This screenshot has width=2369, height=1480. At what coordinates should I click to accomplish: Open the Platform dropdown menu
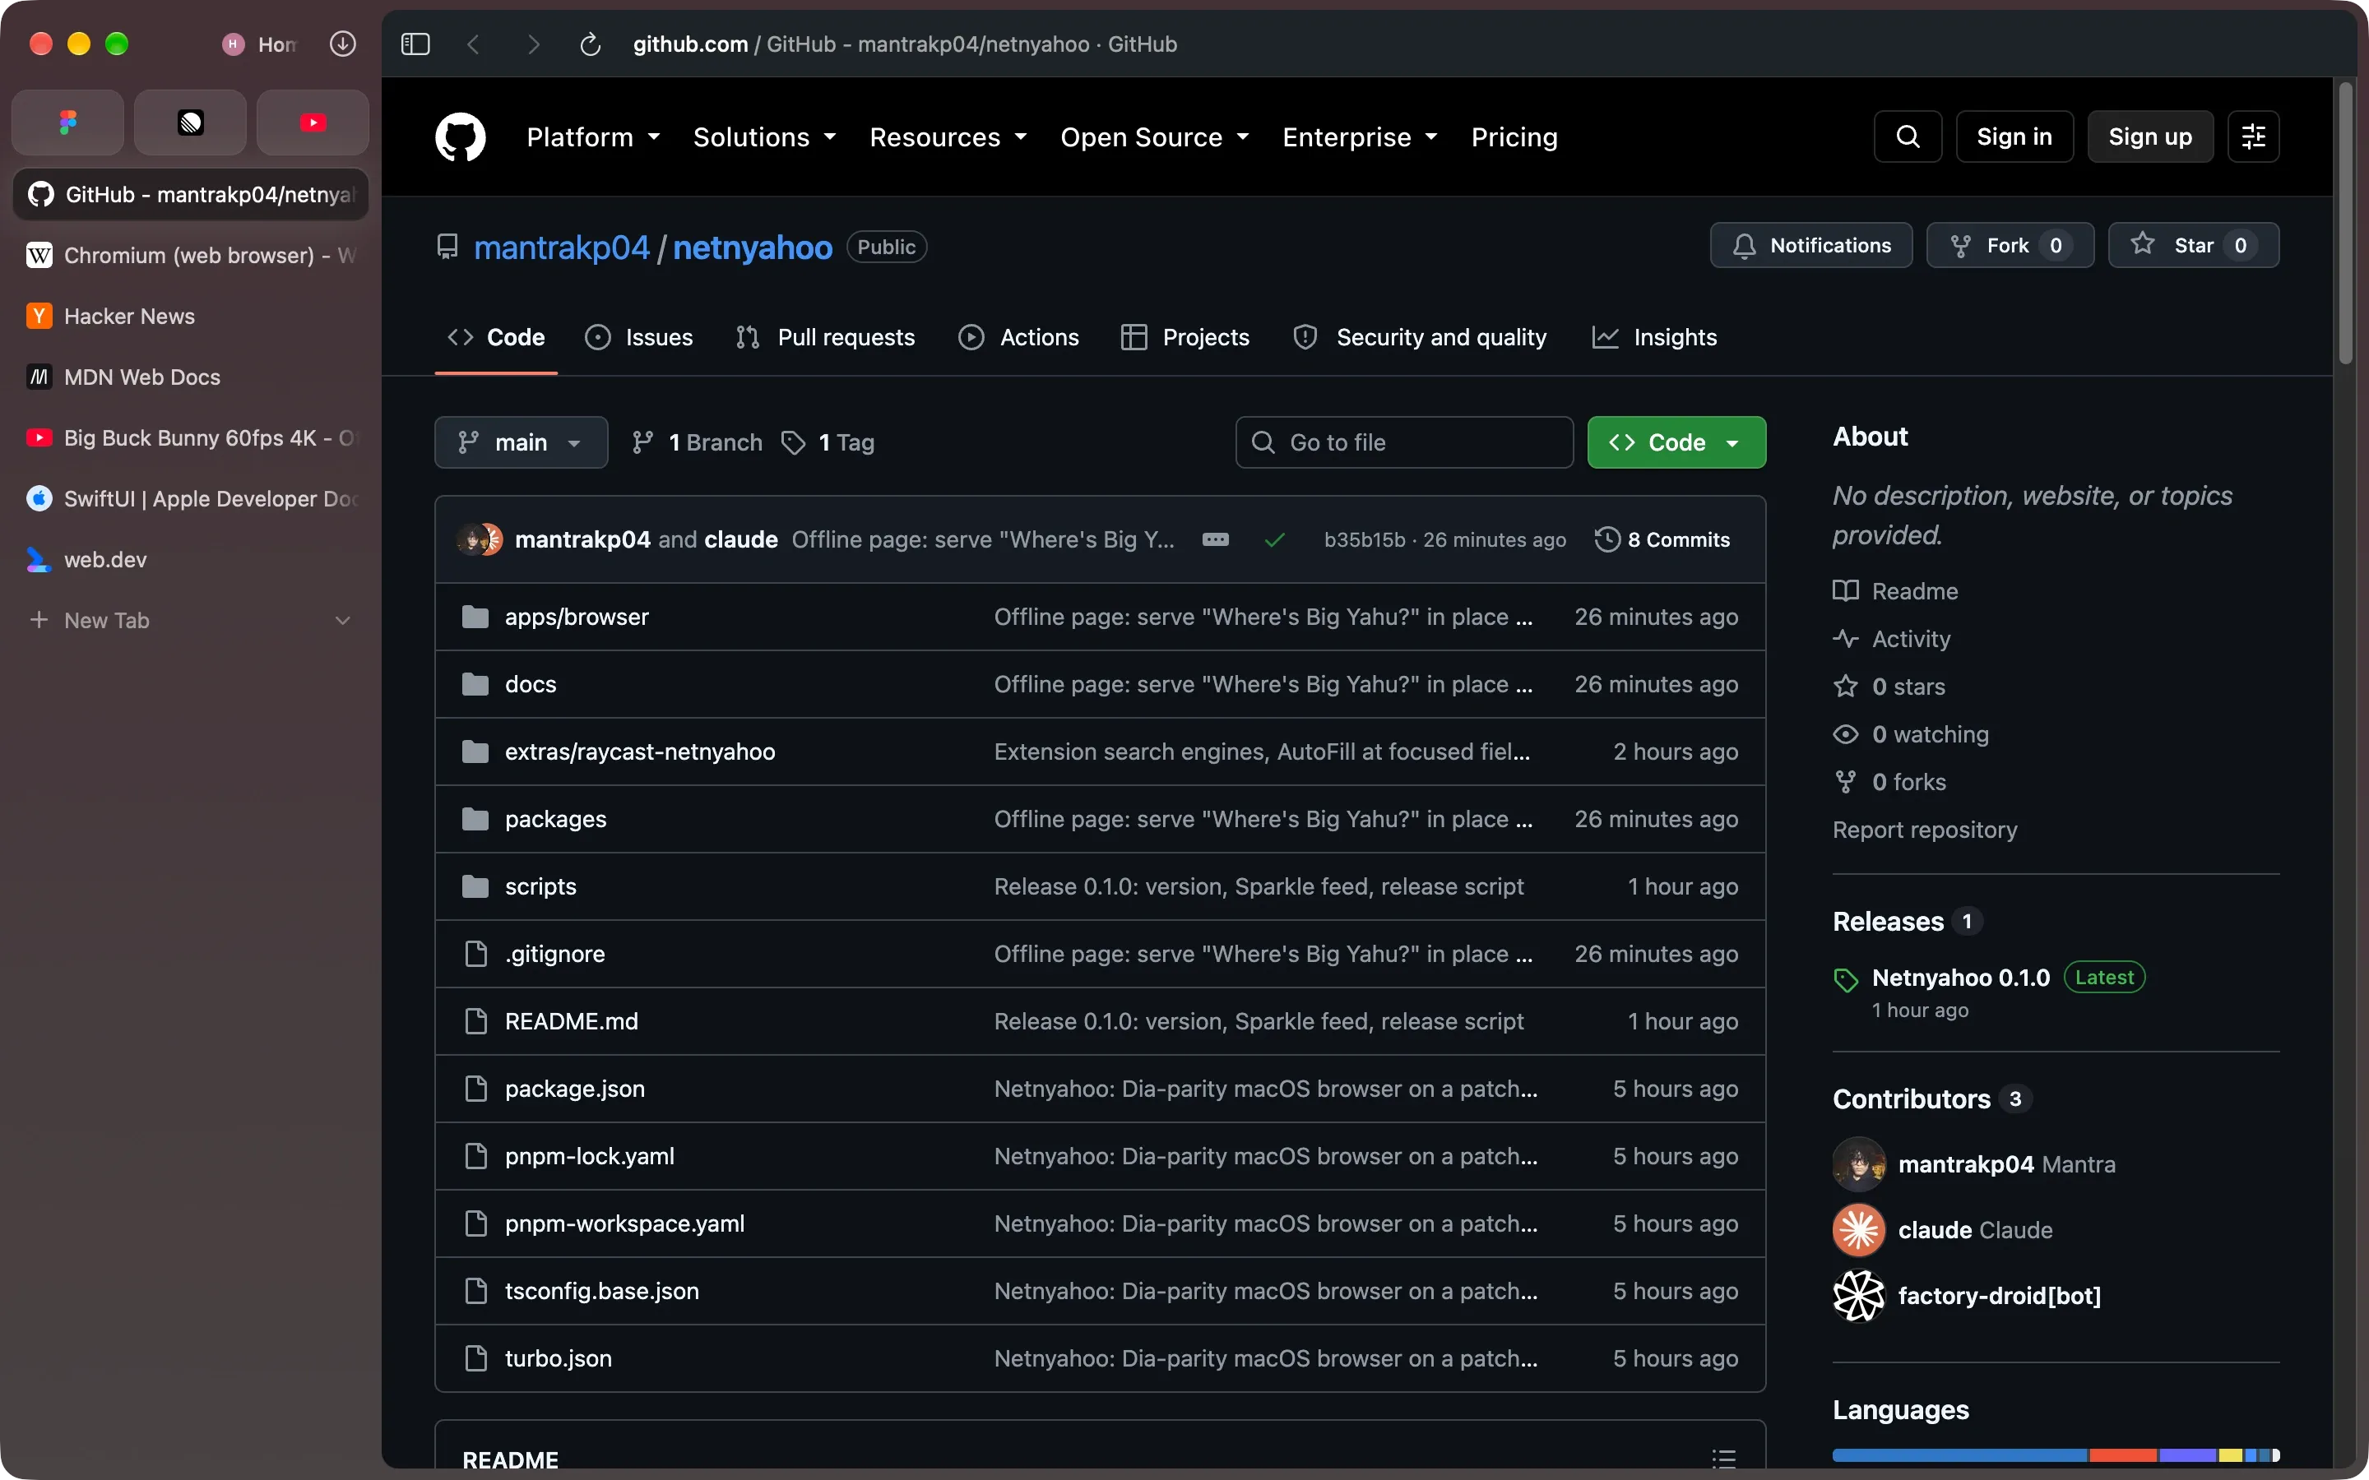[593, 137]
